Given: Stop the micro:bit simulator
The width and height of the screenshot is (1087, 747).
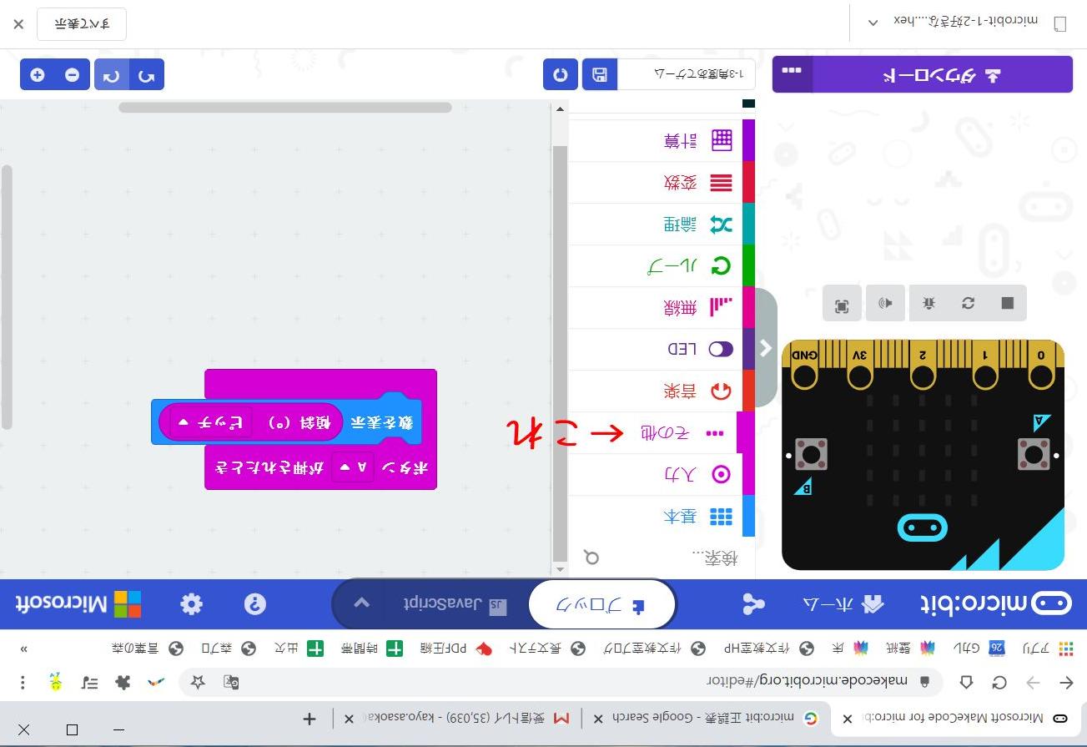Looking at the screenshot, I should pyautogui.click(x=1007, y=303).
